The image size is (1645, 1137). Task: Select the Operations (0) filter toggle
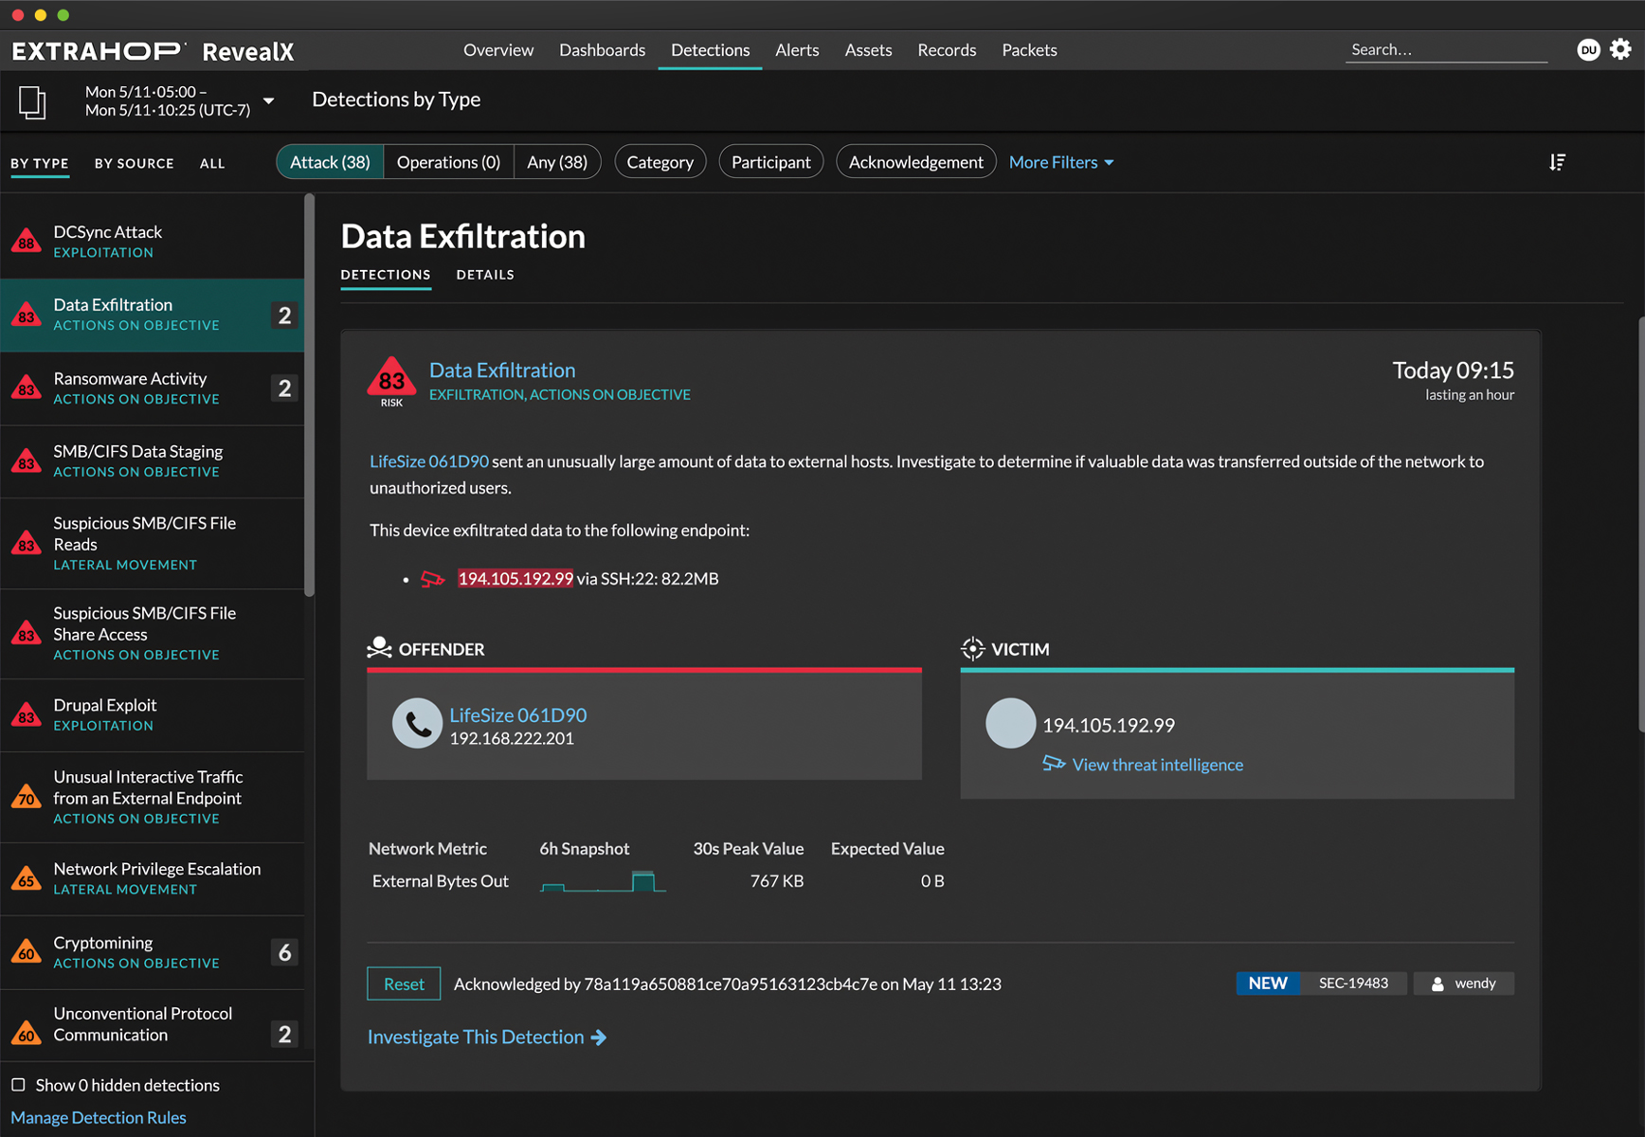448,162
